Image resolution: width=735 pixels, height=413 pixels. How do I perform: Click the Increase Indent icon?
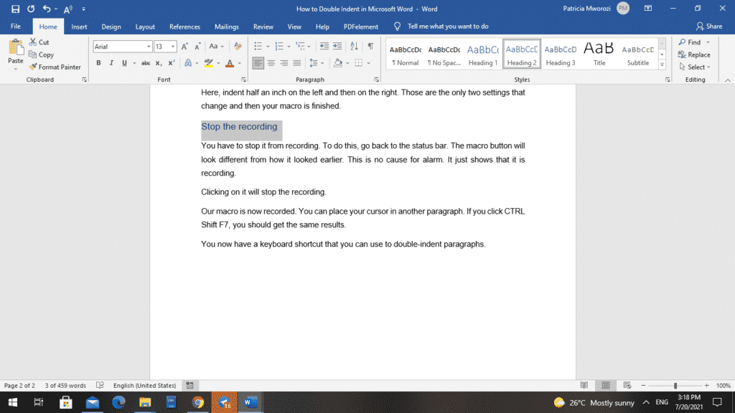tap(337, 46)
